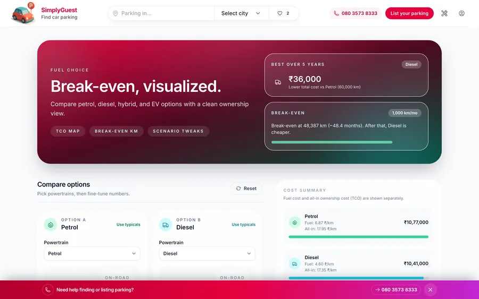479x299 pixels.
Task: Open Option A Powertrain dropdown
Action: click(x=92, y=253)
